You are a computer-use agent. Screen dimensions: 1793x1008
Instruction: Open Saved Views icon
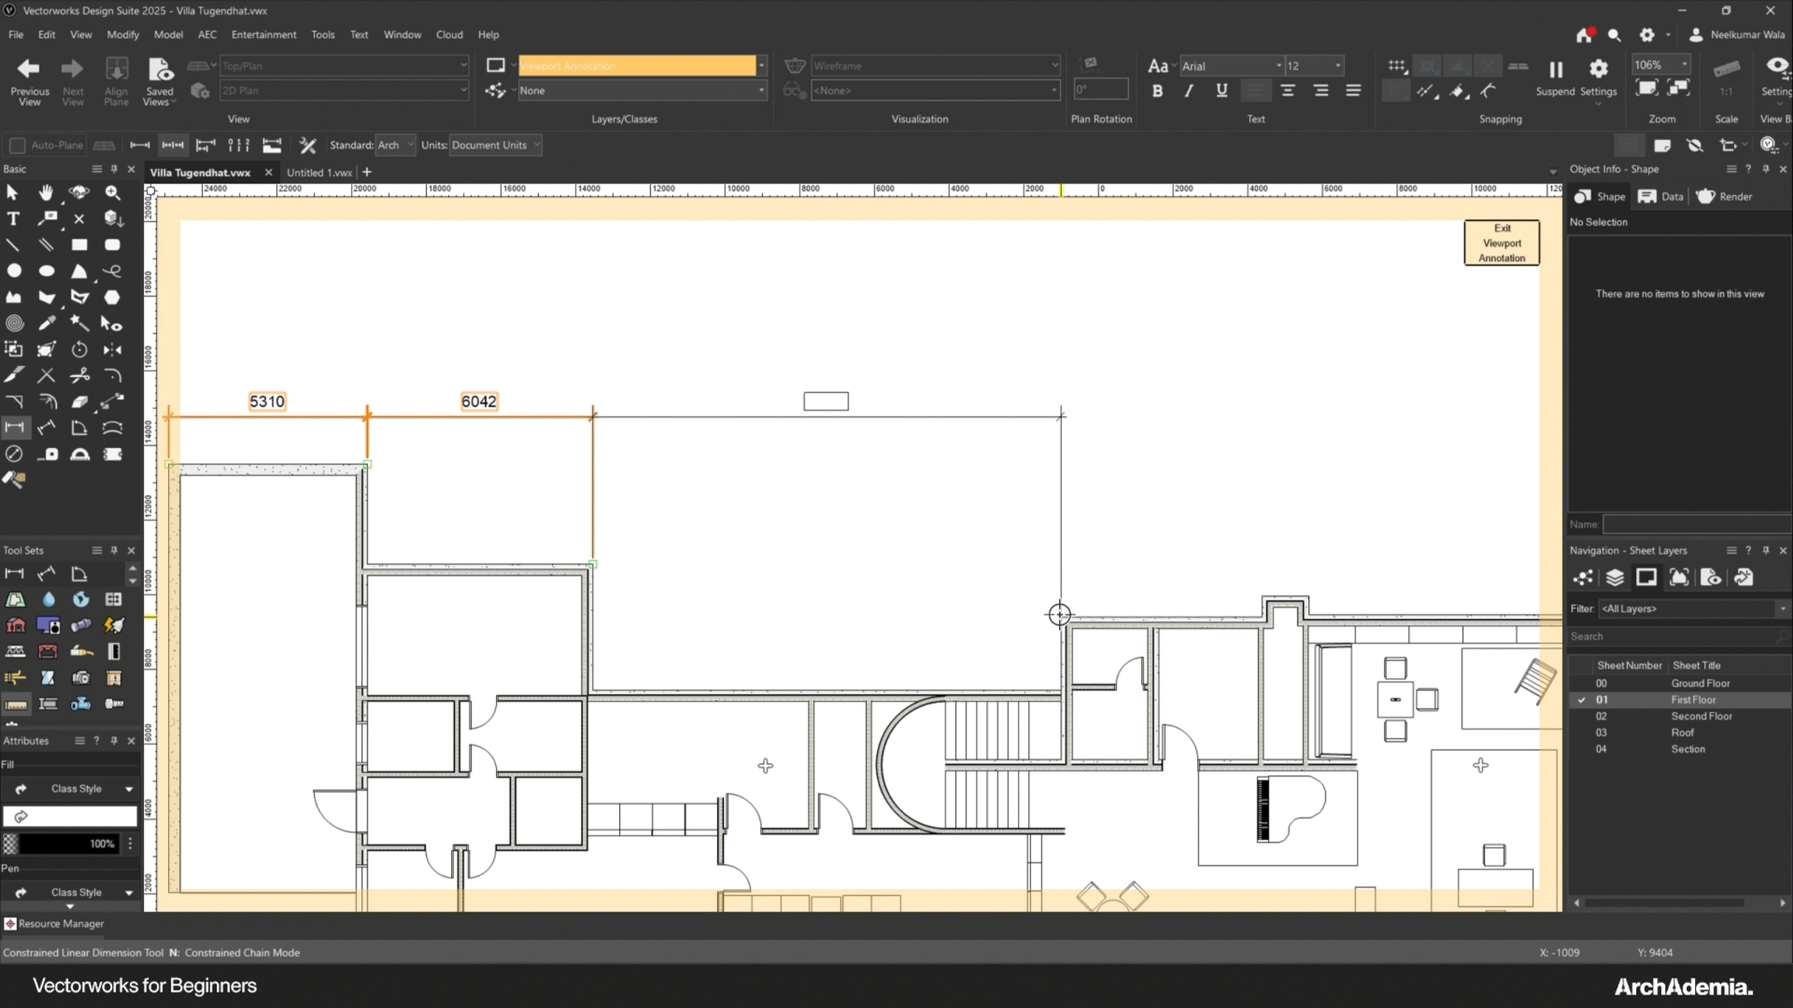[160, 70]
